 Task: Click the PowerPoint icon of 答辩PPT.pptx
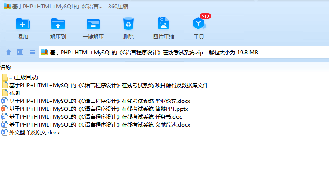point(4,109)
